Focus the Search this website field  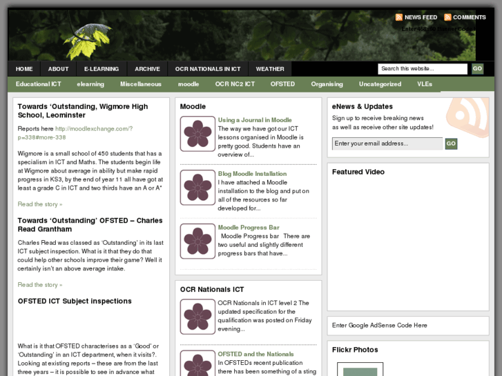pyautogui.click(x=423, y=69)
